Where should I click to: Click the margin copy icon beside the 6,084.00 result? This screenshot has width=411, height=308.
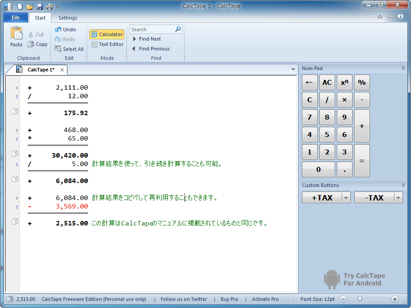[x=15, y=179]
